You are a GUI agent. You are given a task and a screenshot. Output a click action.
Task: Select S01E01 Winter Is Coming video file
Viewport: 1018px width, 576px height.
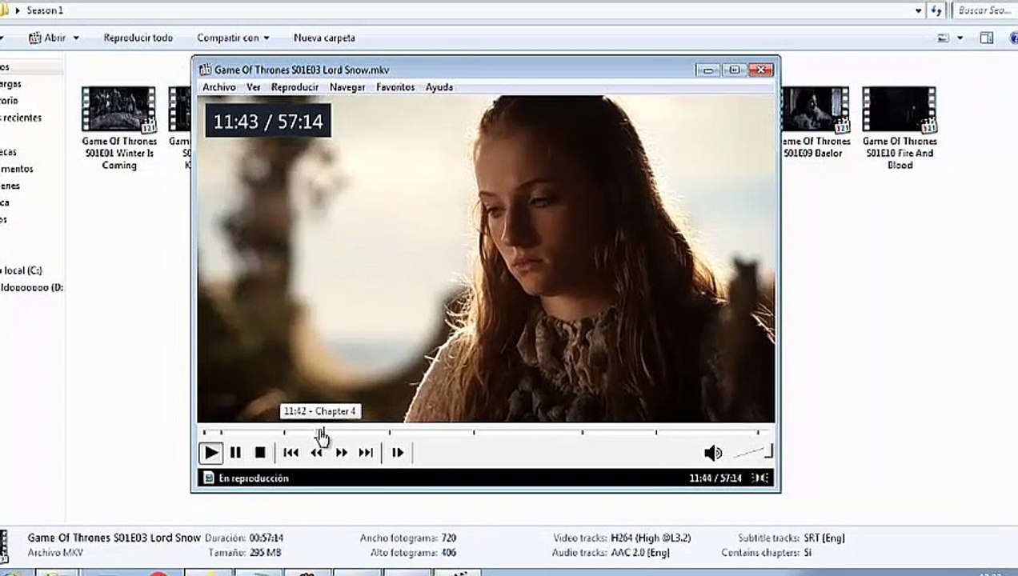pos(118,128)
